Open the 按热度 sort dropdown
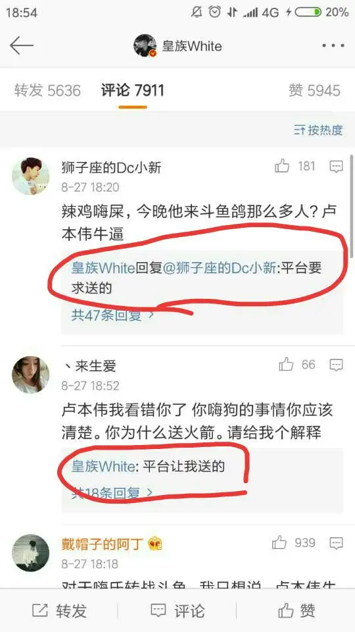Screen dimensions: 355x632 [318, 130]
